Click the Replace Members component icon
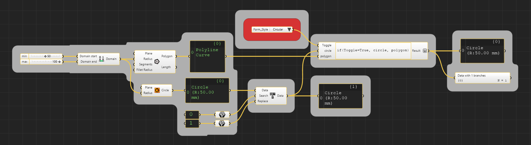This screenshot has height=145, width=531. click(x=273, y=96)
